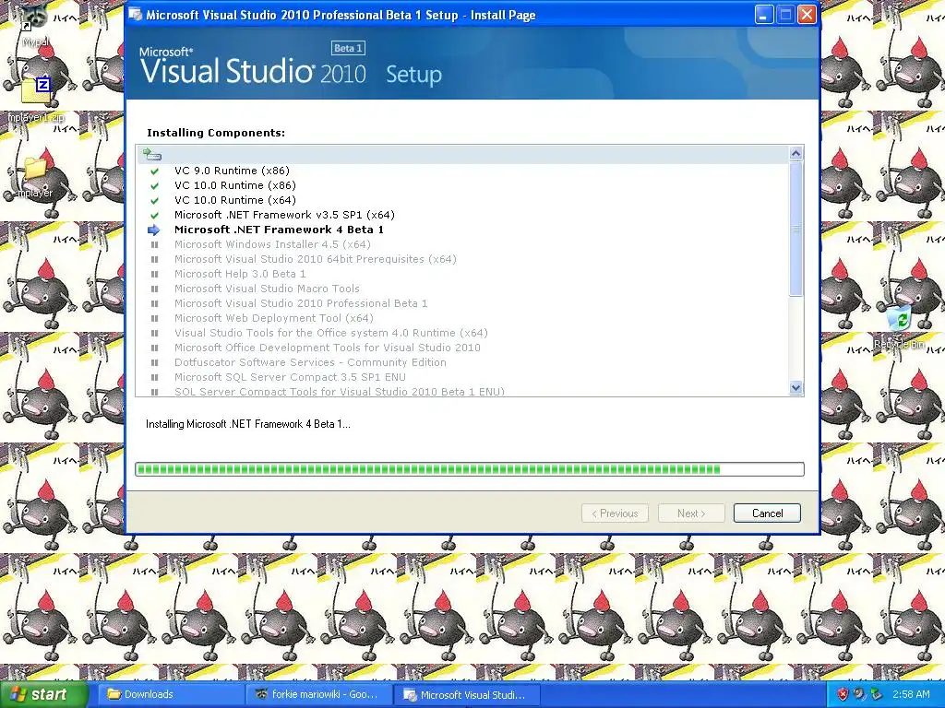This screenshot has height=708, width=945.
Task: Select Microsoft Visual Studio Macro Tools row
Action: (x=267, y=289)
